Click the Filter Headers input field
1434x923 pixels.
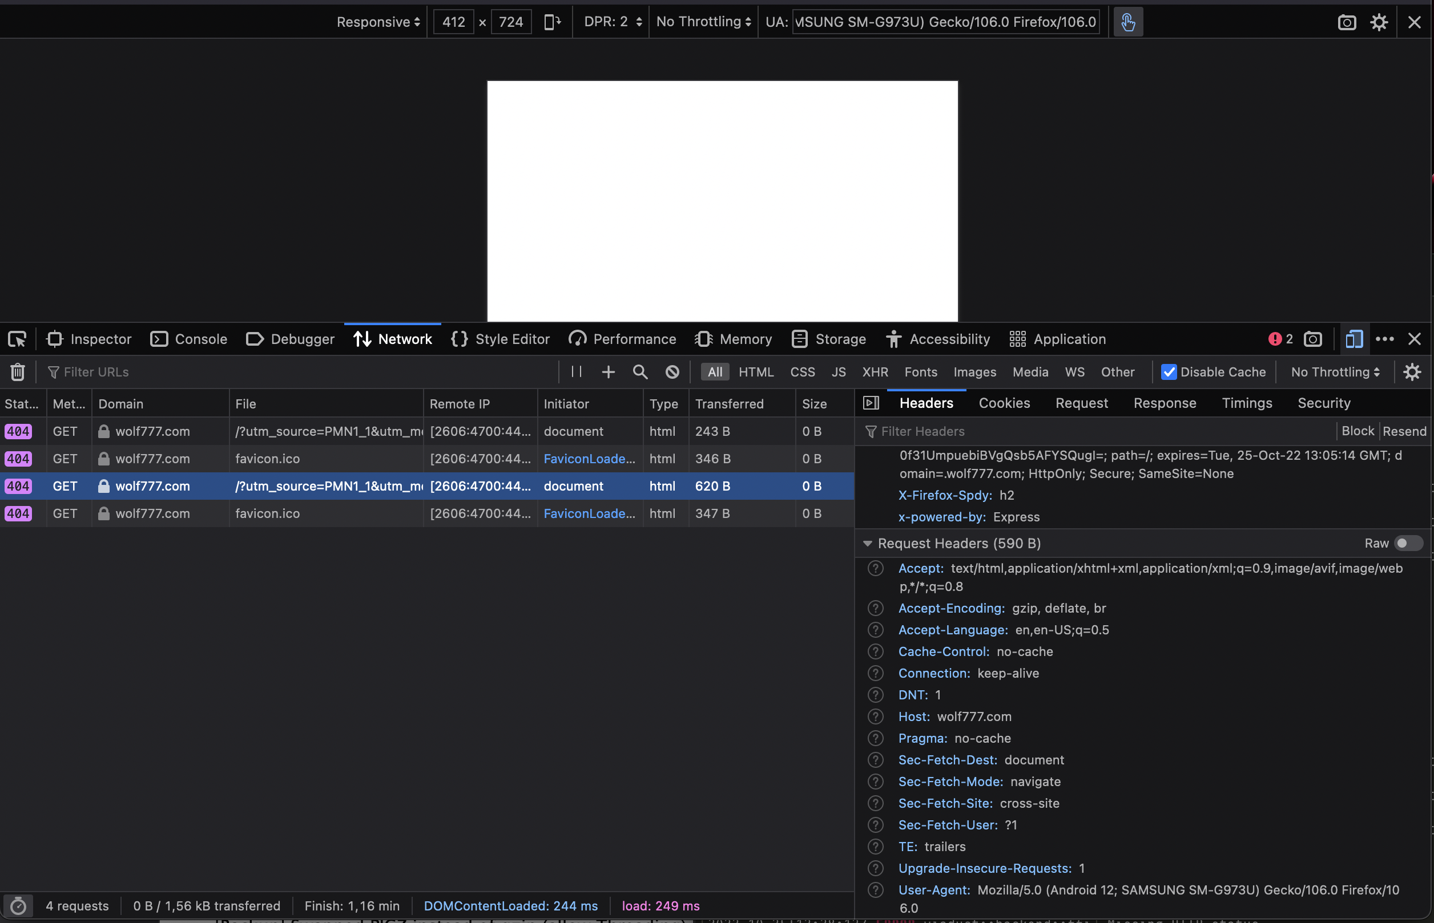coord(1098,431)
